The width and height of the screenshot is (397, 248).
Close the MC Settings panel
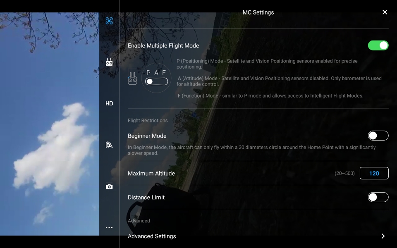click(385, 12)
